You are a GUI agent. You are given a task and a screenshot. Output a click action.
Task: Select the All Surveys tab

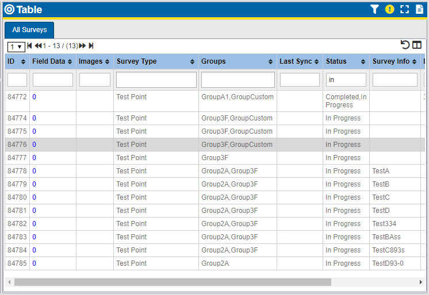29,30
